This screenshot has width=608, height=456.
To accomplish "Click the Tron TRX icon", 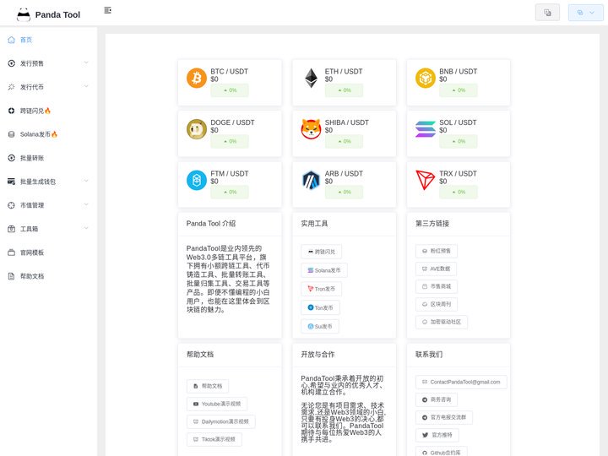I will [426, 181].
